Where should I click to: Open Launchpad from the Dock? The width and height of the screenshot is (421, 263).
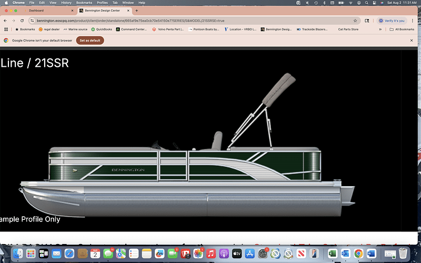pos(31,254)
